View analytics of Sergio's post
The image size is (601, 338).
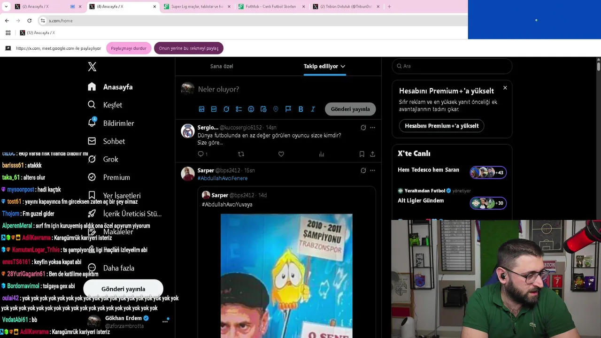pos(322,154)
